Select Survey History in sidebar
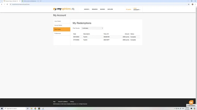The width and height of the screenshot is (197, 110). pos(58,25)
